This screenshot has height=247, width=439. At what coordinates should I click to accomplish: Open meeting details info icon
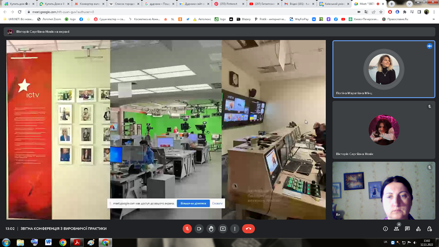(385, 229)
